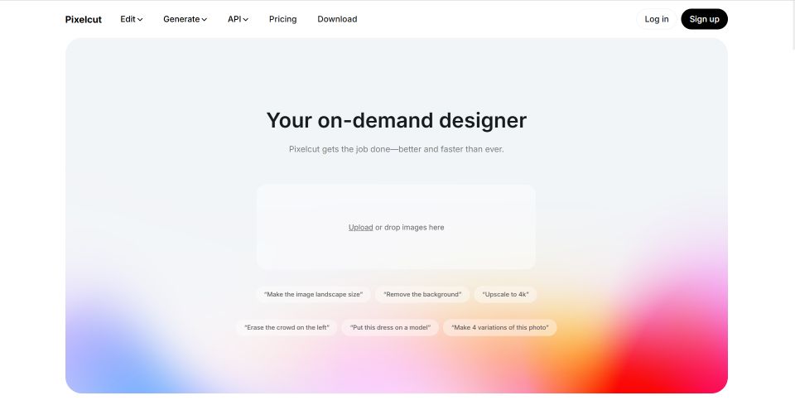Open the Download nav item
The image size is (795, 410).
tap(337, 19)
